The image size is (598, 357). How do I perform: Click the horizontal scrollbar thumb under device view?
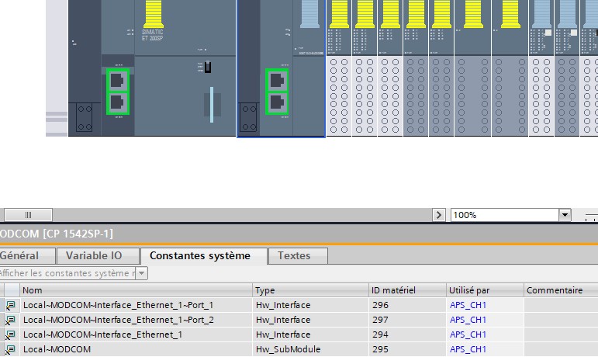(x=29, y=215)
